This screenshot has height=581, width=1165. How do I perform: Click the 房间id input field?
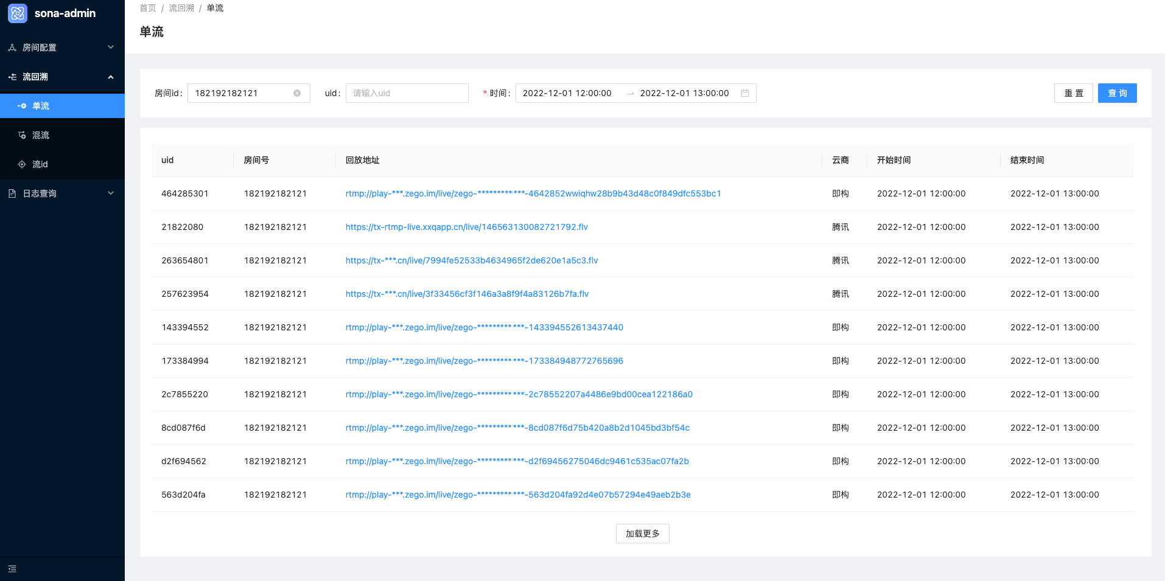249,93
